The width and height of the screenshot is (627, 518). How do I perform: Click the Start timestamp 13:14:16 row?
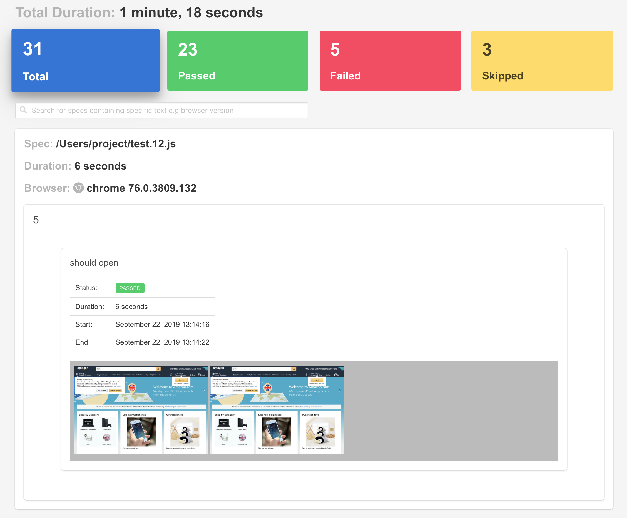[x=162, y=324]
